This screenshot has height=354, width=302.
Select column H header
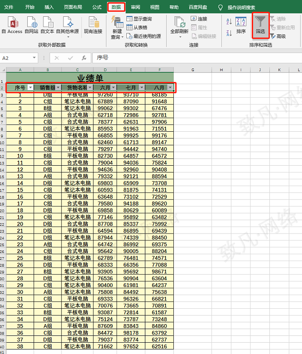221,70
